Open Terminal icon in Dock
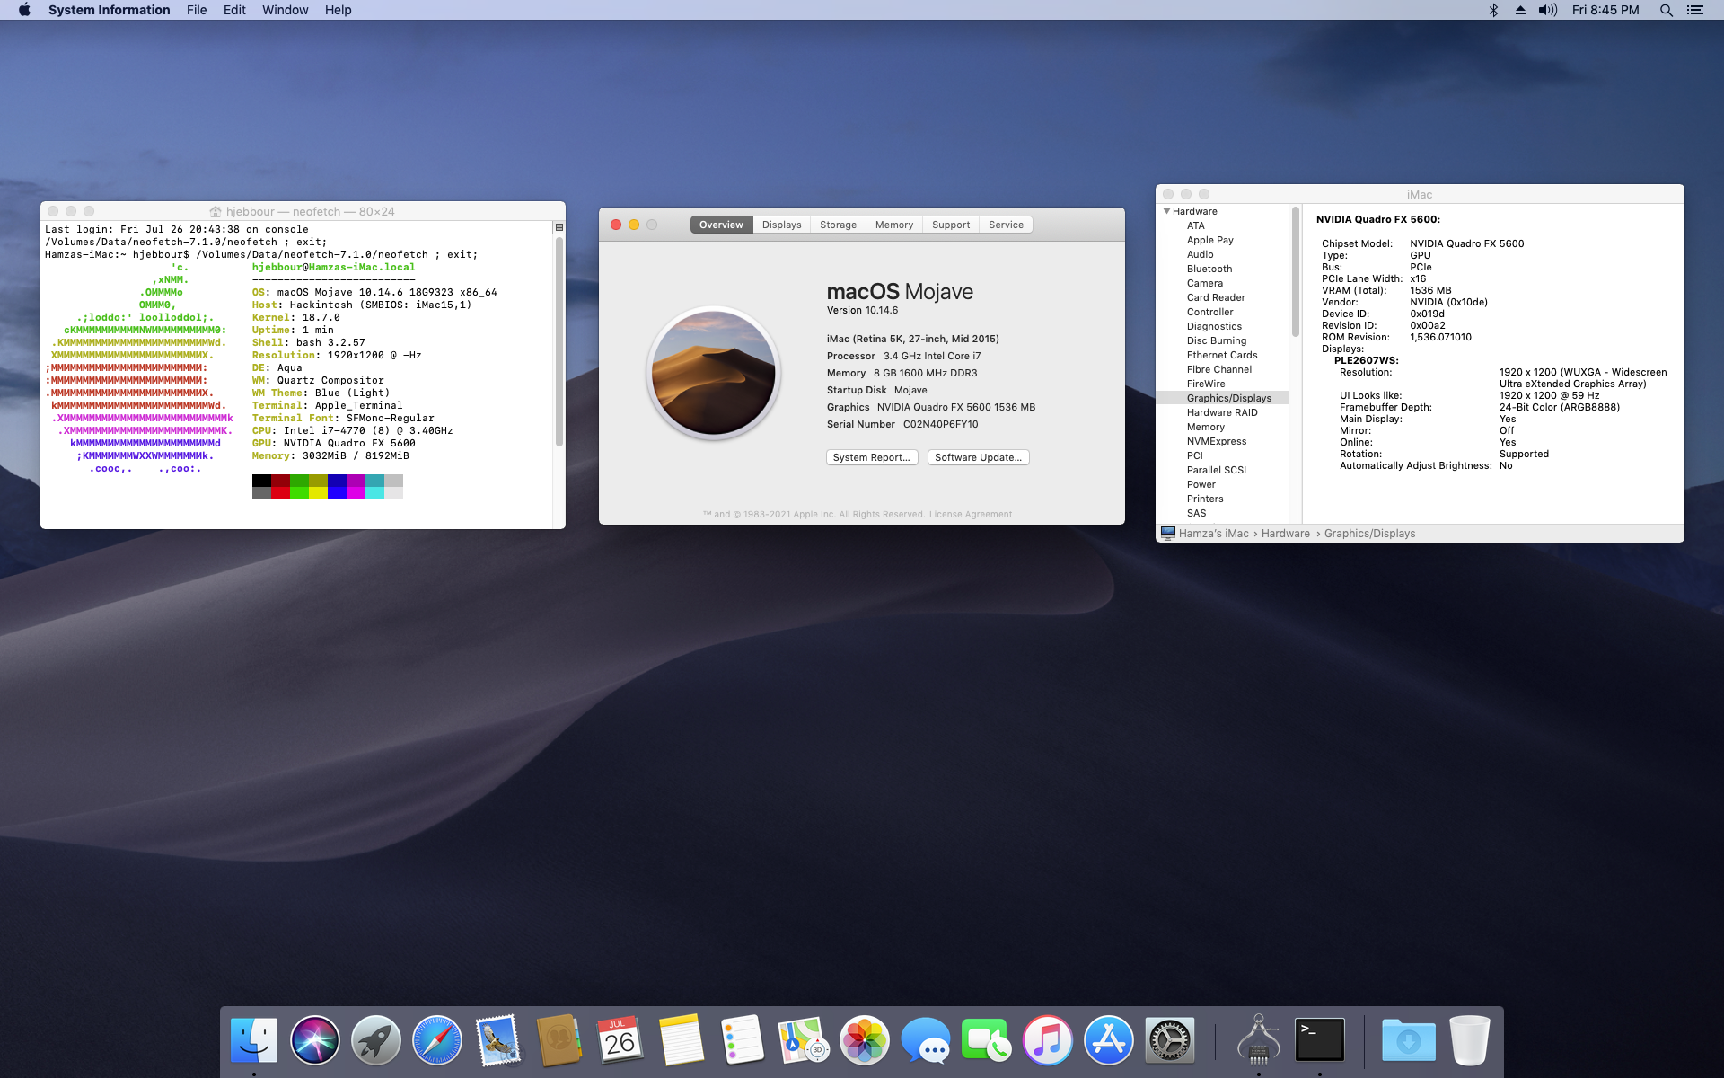Screen dimensions: 1724x1078 1320,1040
